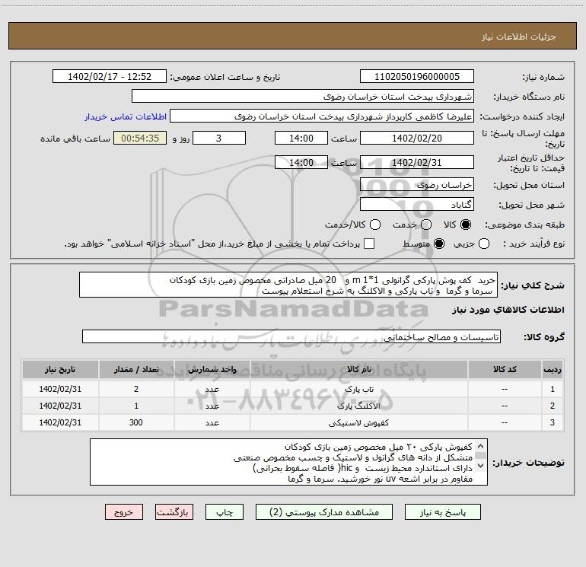Click the بازگشت back button
The height and width of the screenshot is (567, 586).
click(174, 512)
